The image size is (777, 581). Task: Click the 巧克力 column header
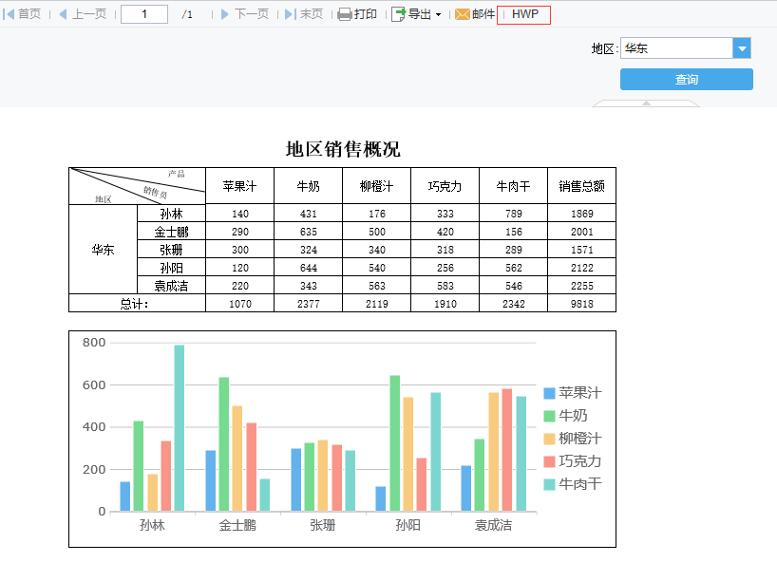[445, 186]
